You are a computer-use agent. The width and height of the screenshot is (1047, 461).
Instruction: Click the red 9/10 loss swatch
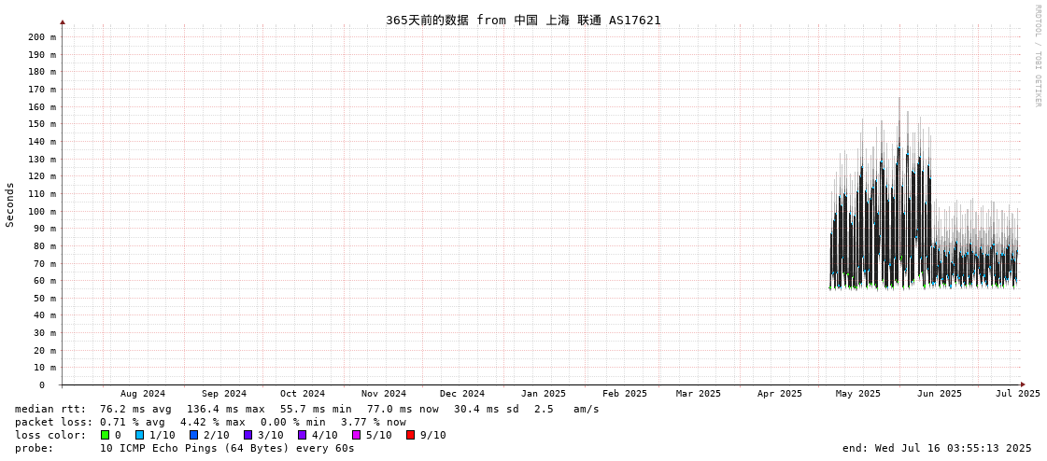click(x=411, y=435)
